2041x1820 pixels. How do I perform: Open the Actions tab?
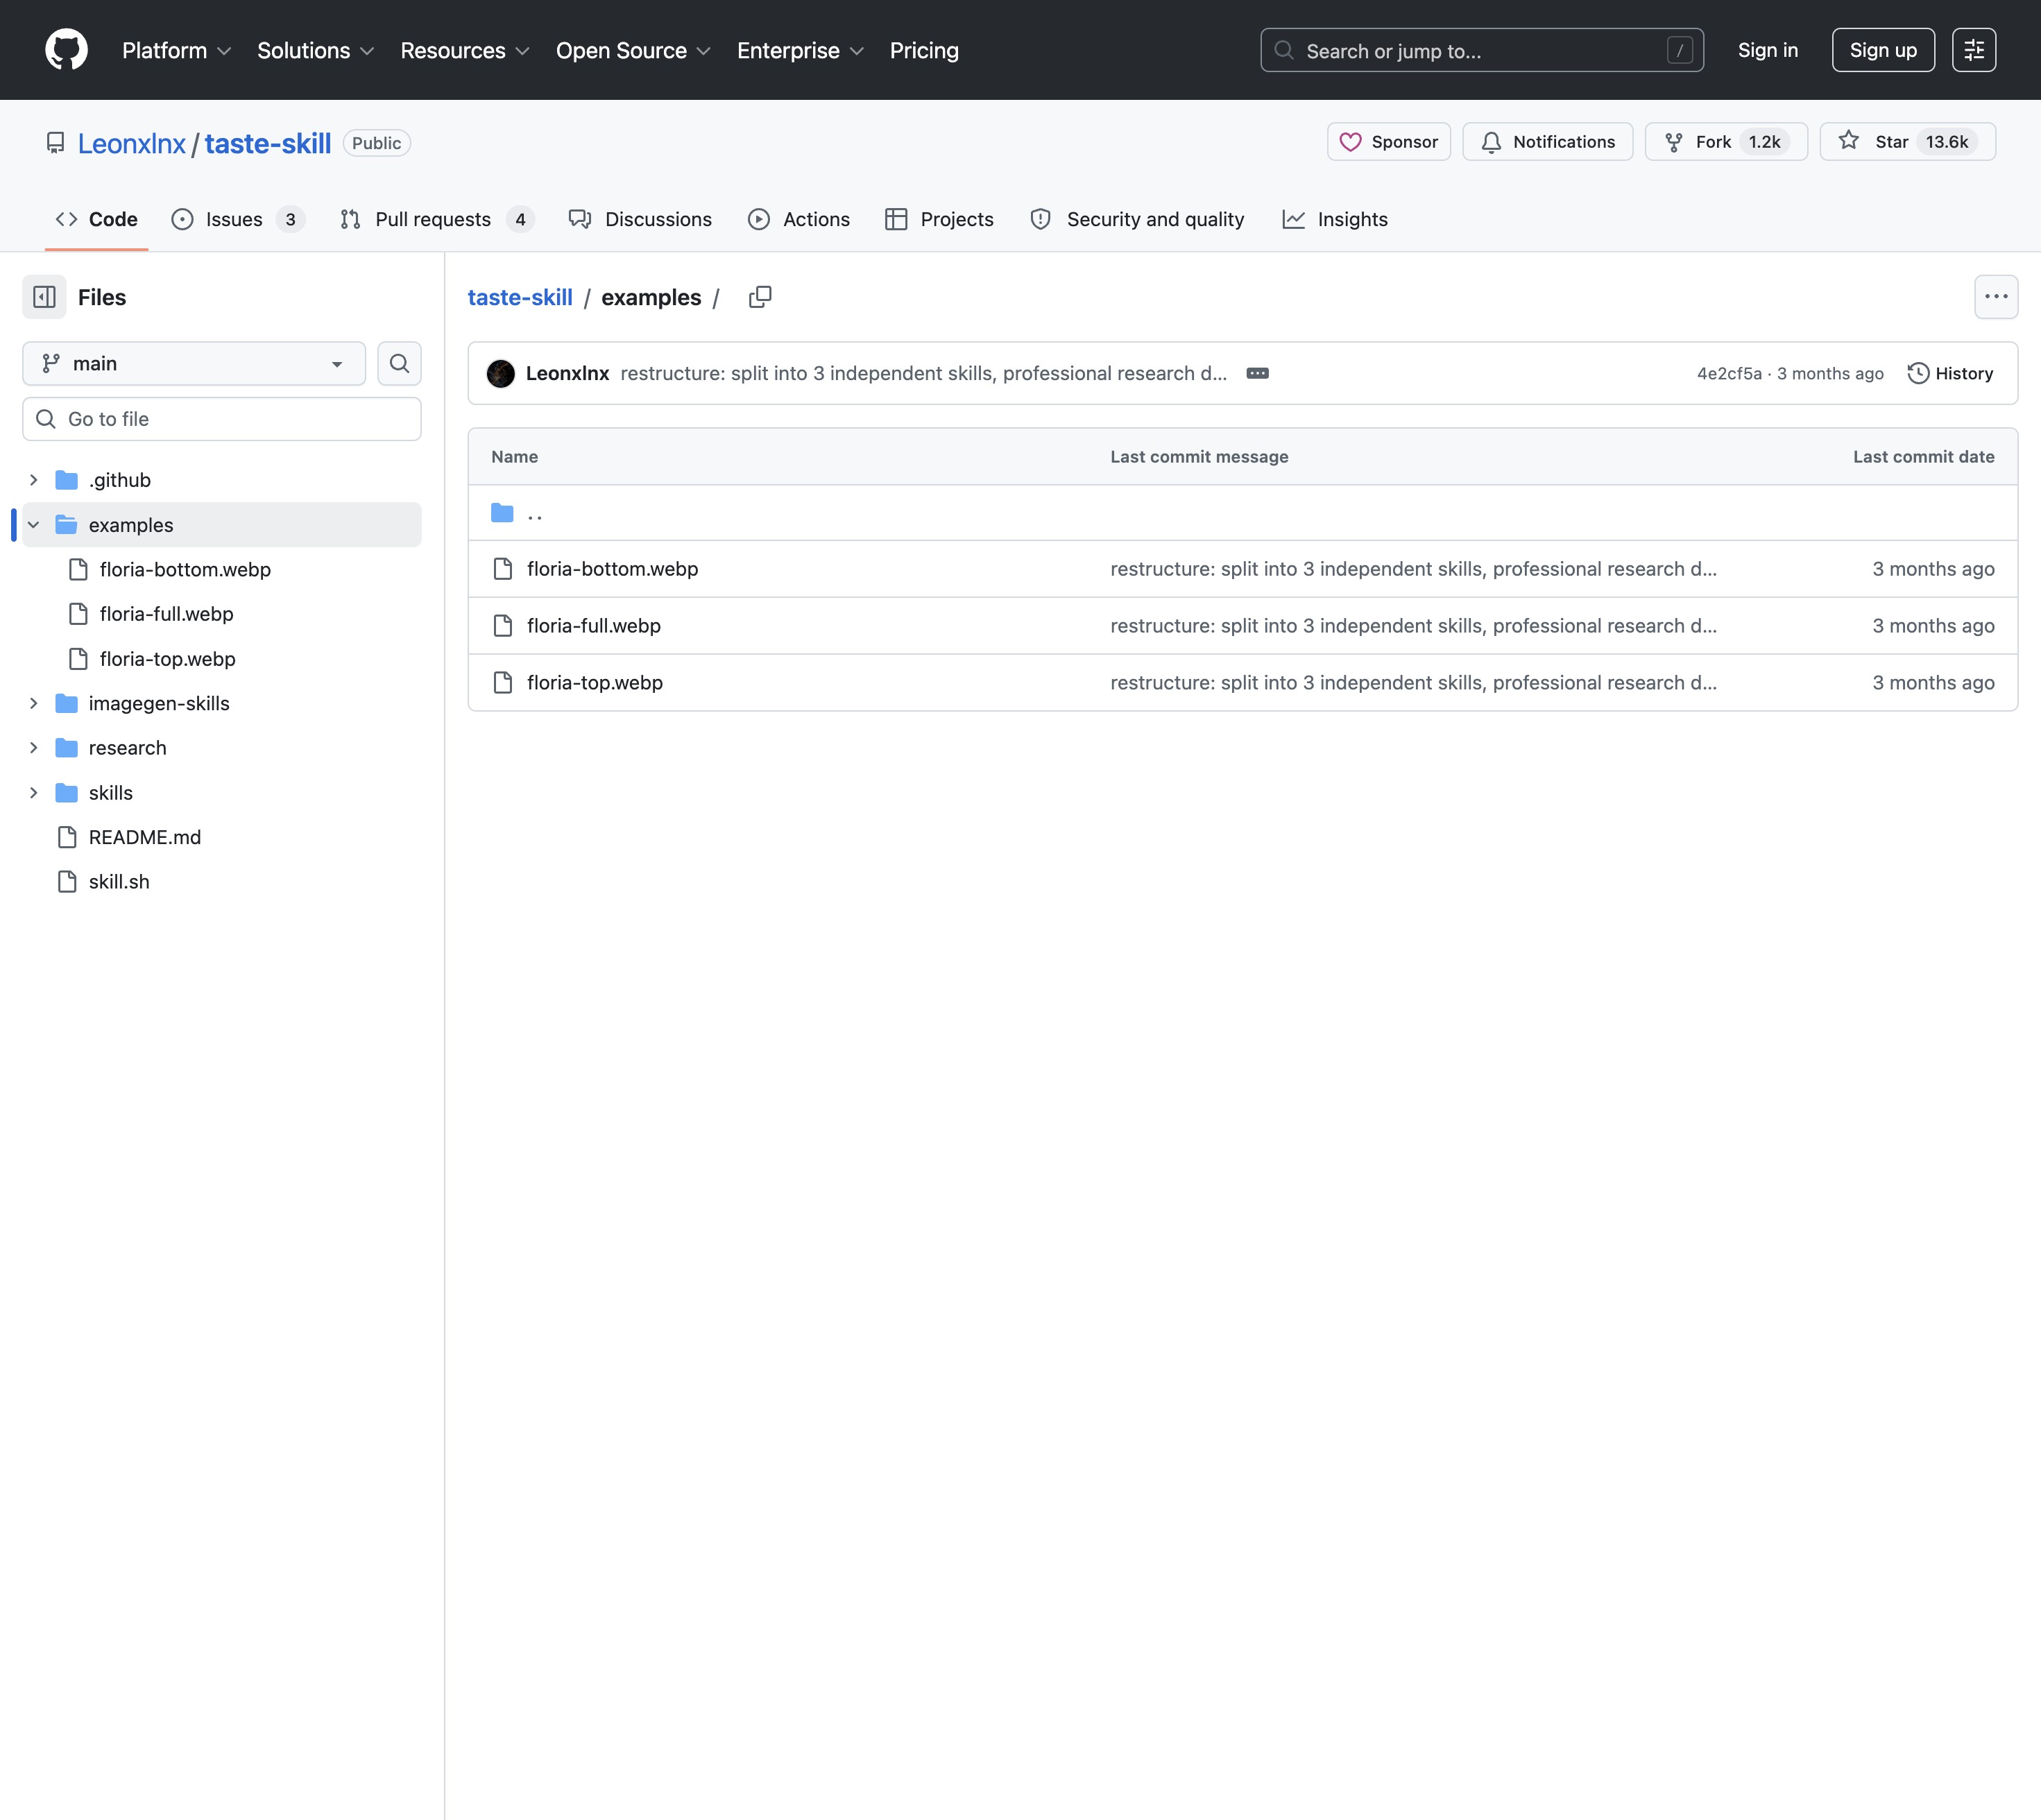coord(799,219)
